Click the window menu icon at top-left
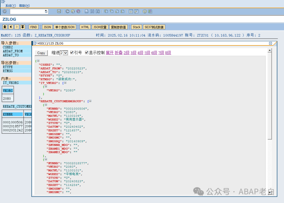Viewport: 284px width, 203px height. pyautogui.click(x=3, y=2)
